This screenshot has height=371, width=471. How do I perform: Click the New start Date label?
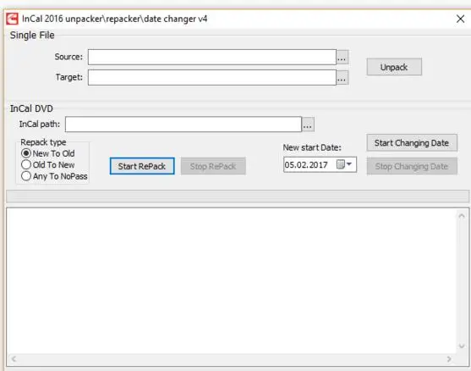pyautogui.click(x=312, y=147)
